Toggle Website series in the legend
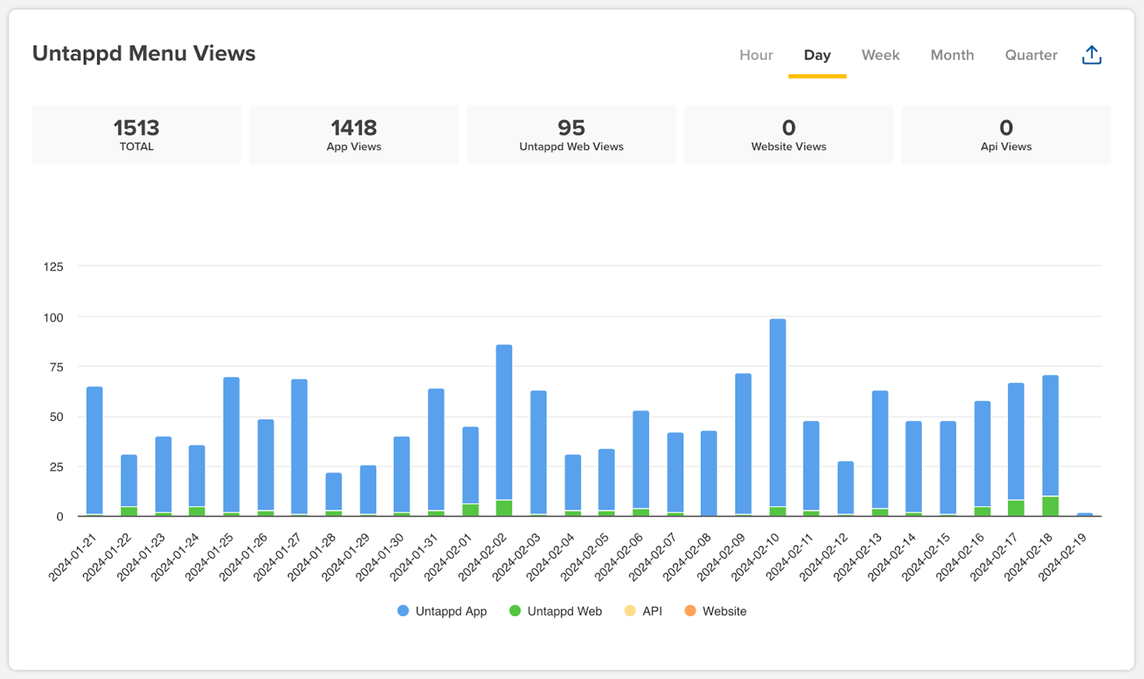Viewport: 1144px width, 679px height. tap(724, 611)
